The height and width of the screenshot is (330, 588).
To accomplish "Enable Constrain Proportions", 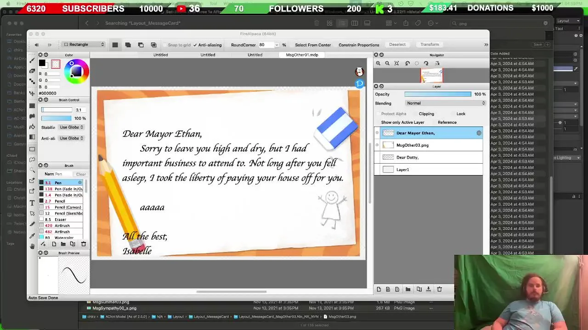I will (359, 45).
